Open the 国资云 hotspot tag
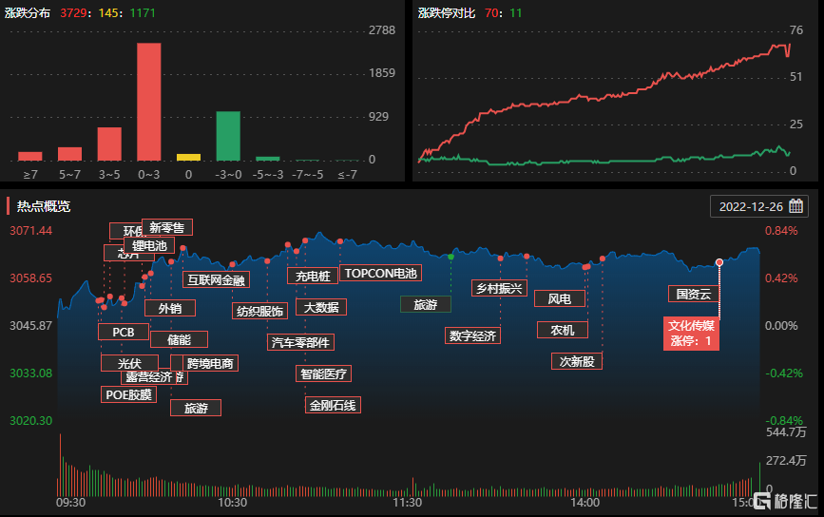Screen dimensions: 824x517 tap(694, 294)
